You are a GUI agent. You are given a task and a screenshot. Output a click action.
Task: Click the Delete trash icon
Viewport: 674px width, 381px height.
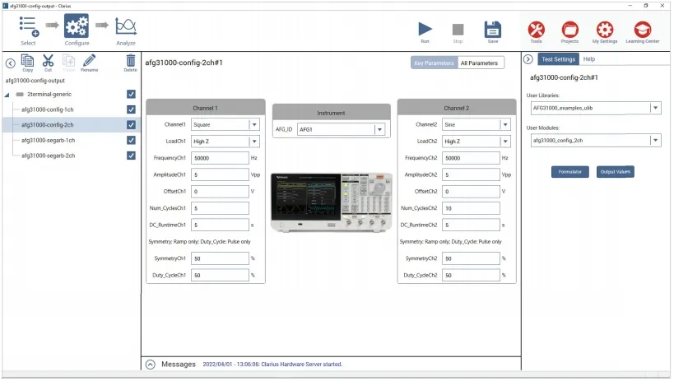tap(130, 61)
